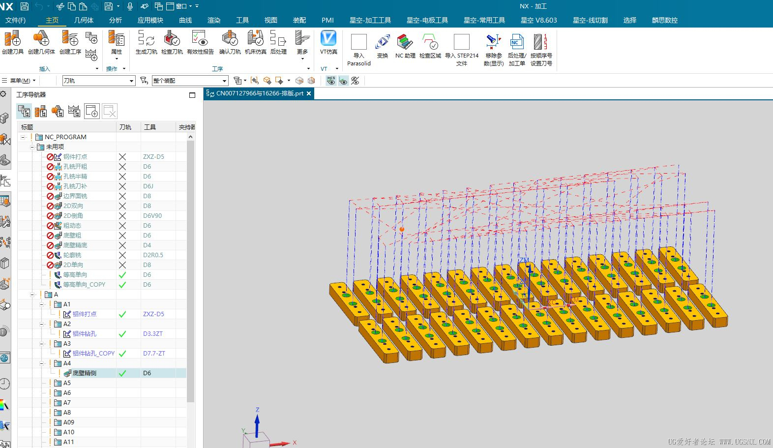Open the 刀轨 selection filter dropdown
This screenshot has width=773, height=448.
pyautogui.click(x=131, y=81)
